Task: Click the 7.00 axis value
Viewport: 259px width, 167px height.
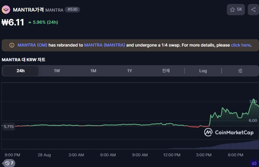Action: tap(253, 101)
